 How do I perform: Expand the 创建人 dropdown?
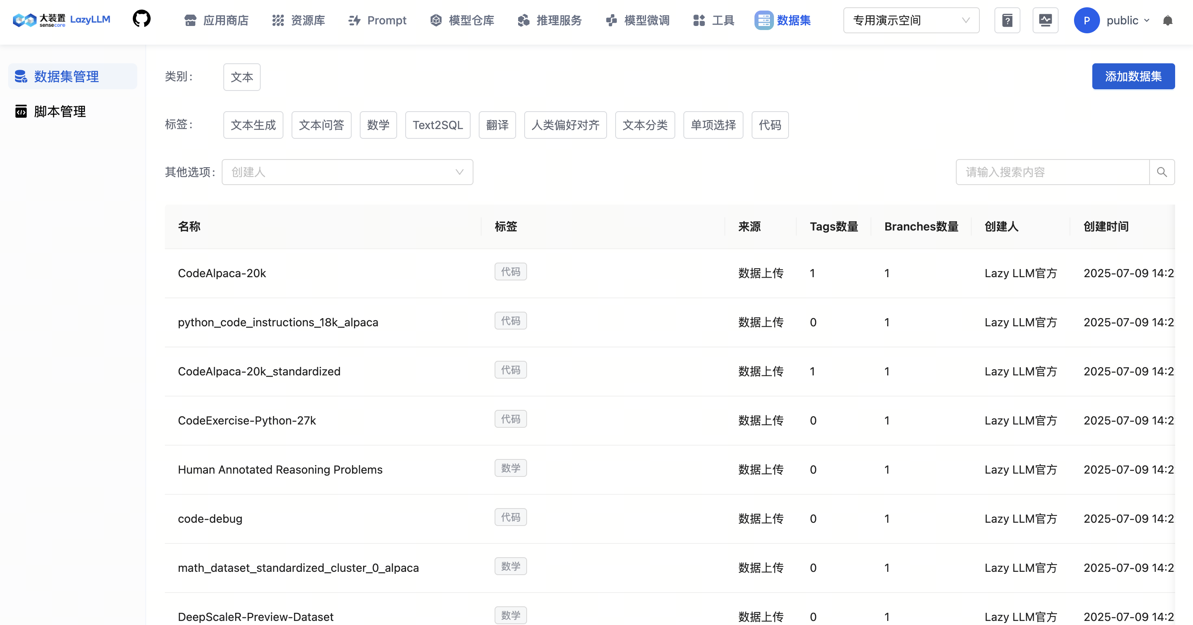tap(347, 172)
